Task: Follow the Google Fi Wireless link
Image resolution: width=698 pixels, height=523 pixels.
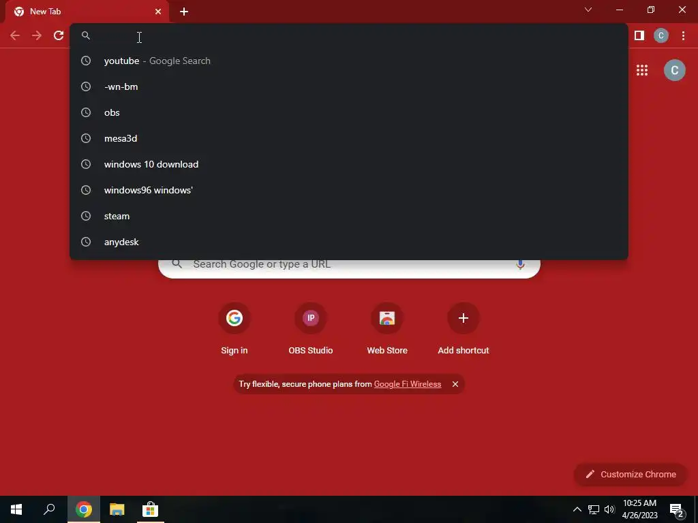Action: [408, 384]
